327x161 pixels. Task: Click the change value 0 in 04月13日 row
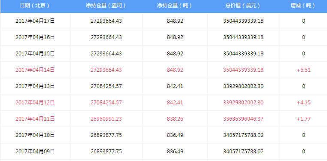click(303, 86)
